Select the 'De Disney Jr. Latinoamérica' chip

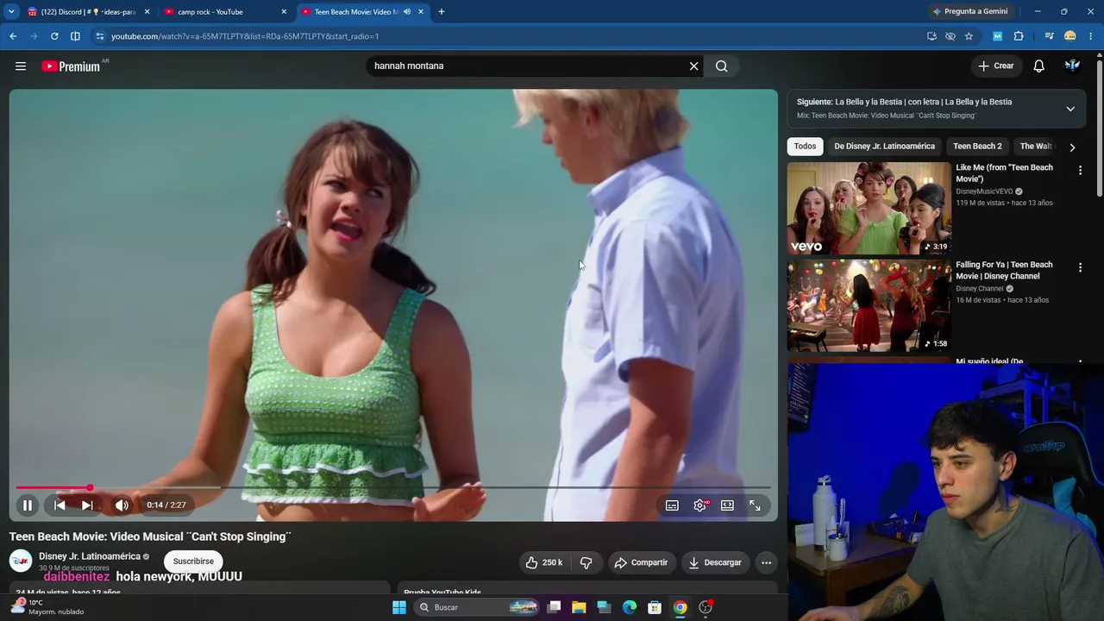[x=884, y=147]
